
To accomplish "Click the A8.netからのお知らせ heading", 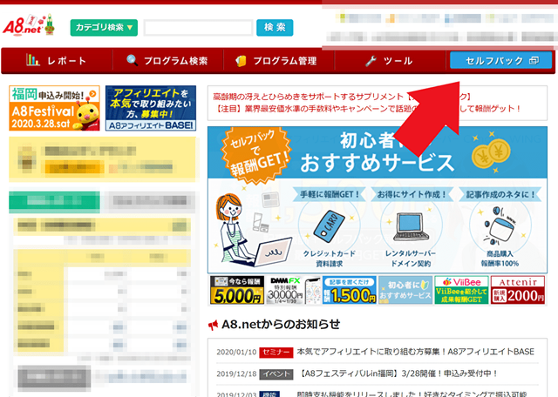I will click(x=281, y=324).
